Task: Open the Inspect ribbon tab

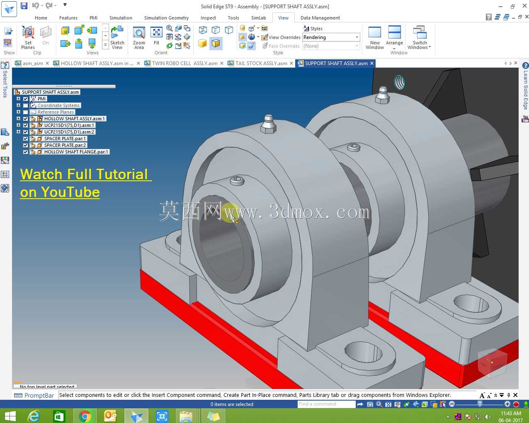Action: (x=208, y=18)
